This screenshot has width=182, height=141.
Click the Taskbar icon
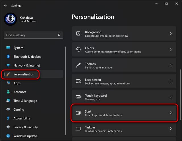78,129
